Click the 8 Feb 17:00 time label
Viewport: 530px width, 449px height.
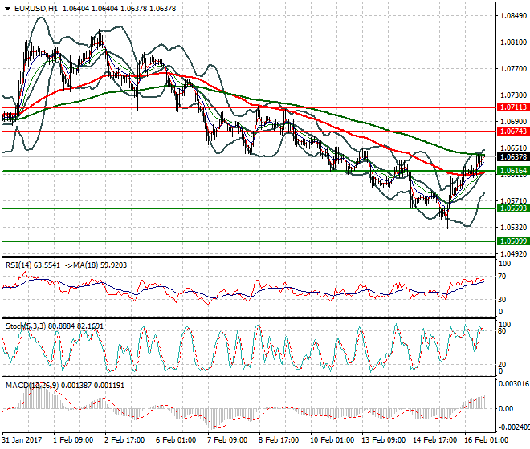(279, 440)
